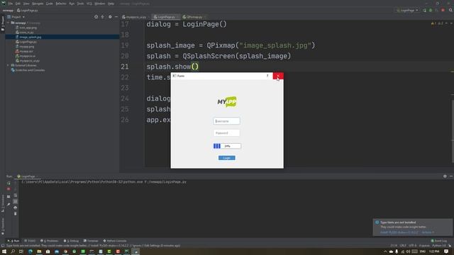Screen dimensions: 454x255
Task: Select icon_app.png in the project tree
Action: 28,28
